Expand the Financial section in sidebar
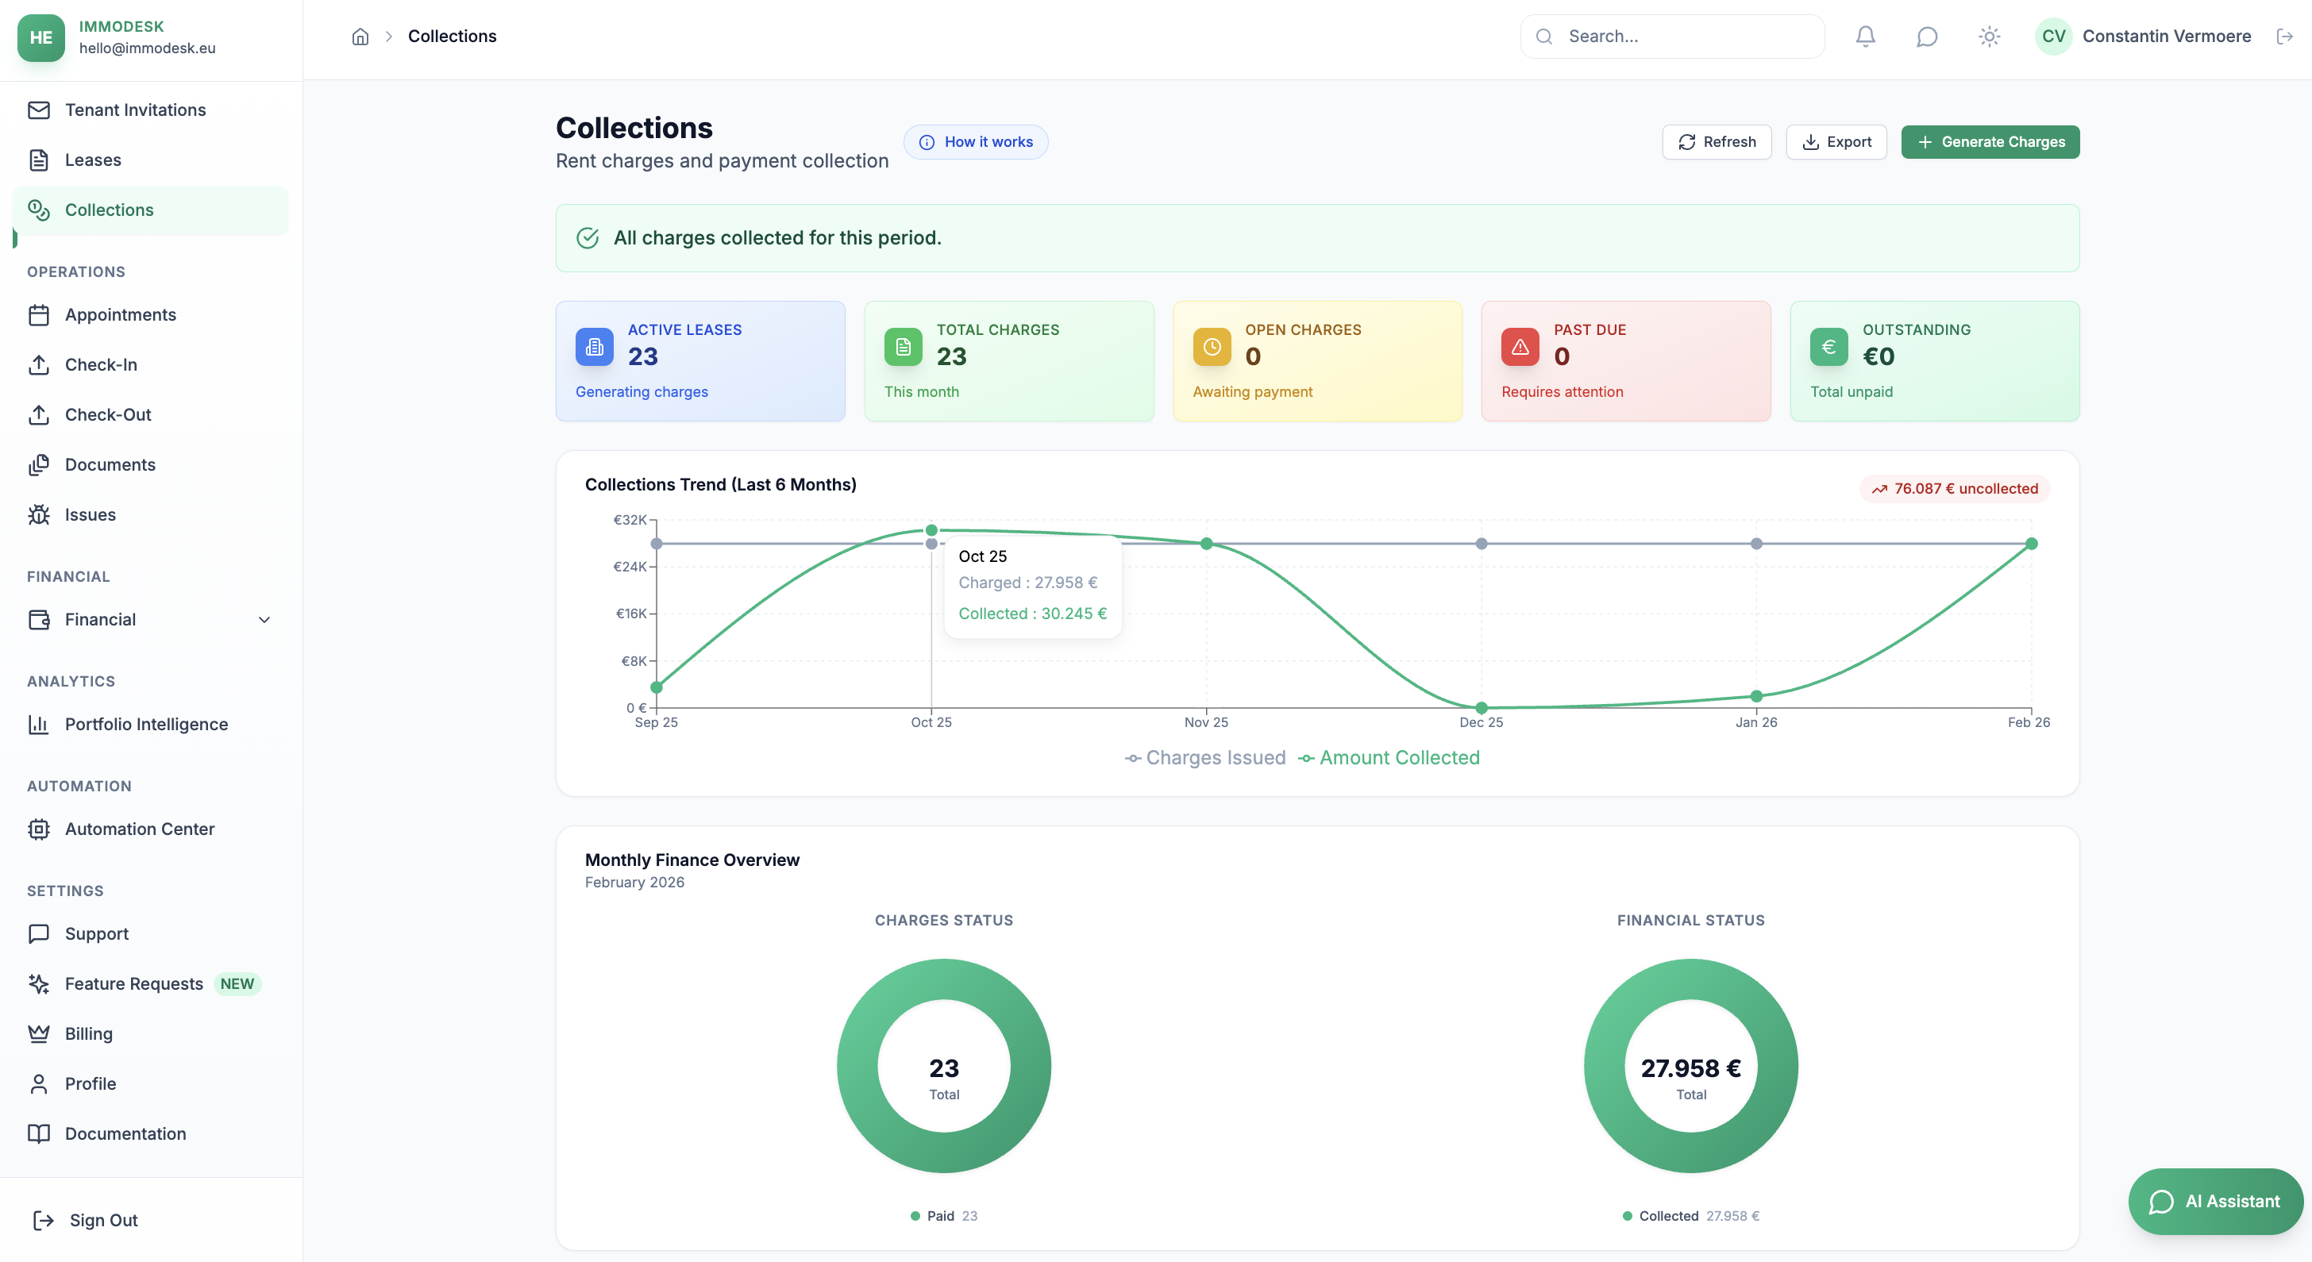The height and width of the screenshot is (1262, 2312). 263,619
